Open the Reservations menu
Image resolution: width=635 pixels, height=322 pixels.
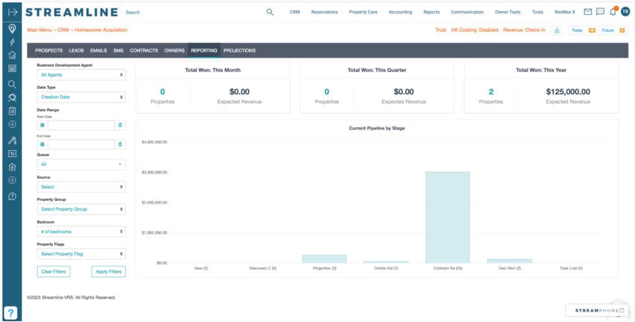click(324, 12)
